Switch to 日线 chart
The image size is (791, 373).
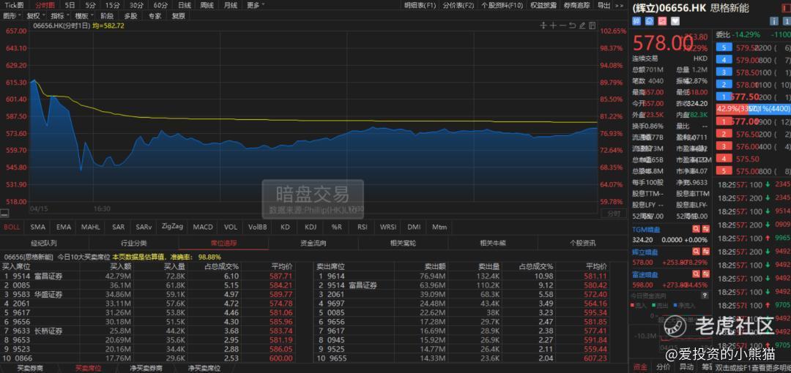(x=185, y=5)
